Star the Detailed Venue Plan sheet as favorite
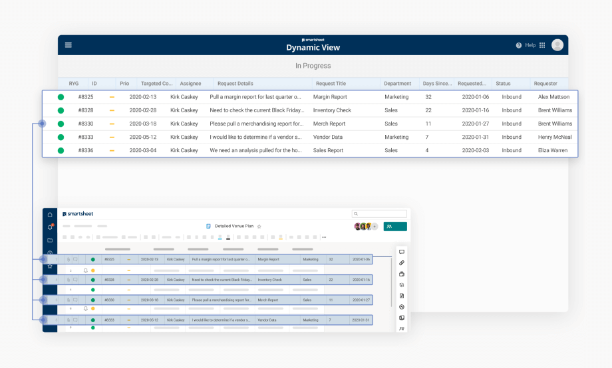This screenshot has width=612, height=368. tap(259, 226)
